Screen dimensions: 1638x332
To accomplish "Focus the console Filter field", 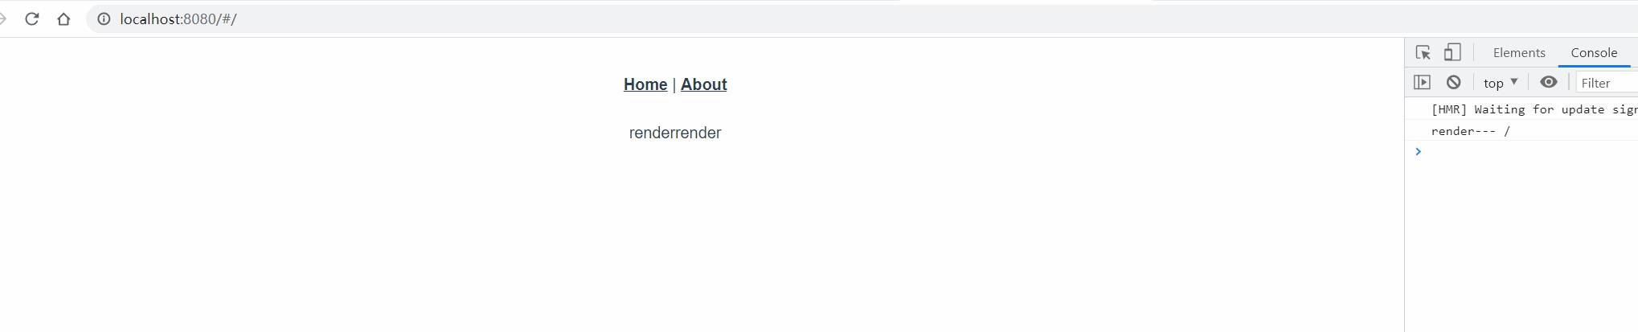I will coord(1607,83).
